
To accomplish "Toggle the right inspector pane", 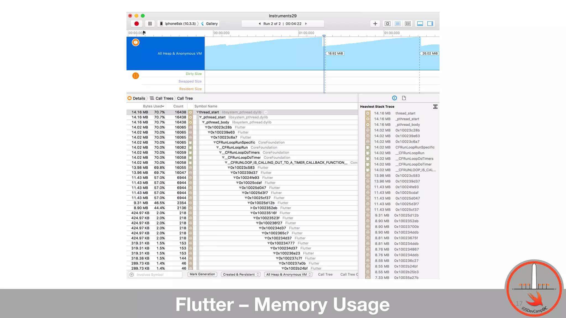I will tap(430, 24).
